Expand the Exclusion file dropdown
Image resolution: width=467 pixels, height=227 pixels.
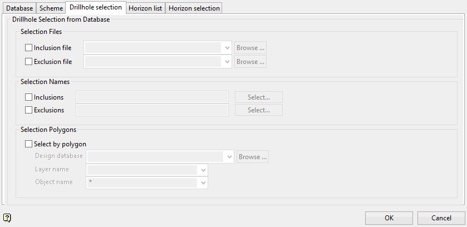coord(227,62)
